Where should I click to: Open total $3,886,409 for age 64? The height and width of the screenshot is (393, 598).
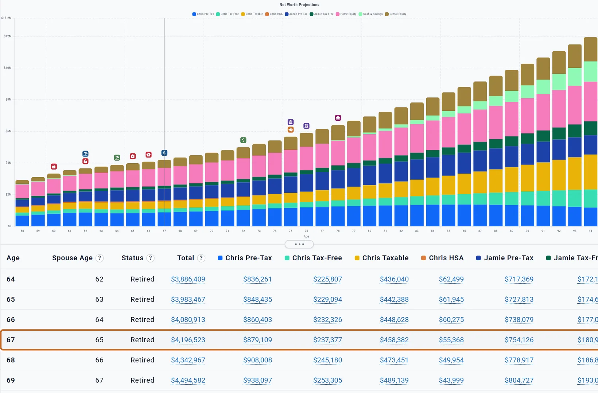click(188, 279)
